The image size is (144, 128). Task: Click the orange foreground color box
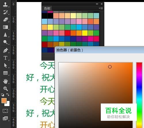pyautogui.click(x=4, y=101)
